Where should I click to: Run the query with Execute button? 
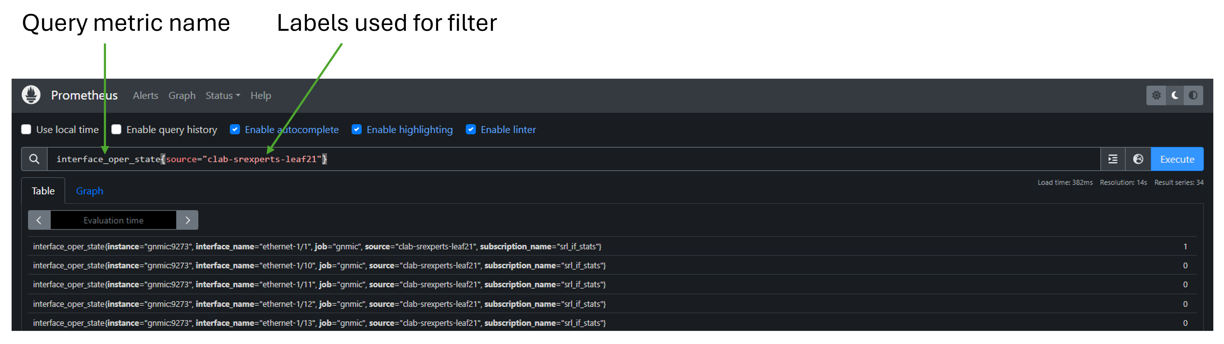click(1177, 159)
